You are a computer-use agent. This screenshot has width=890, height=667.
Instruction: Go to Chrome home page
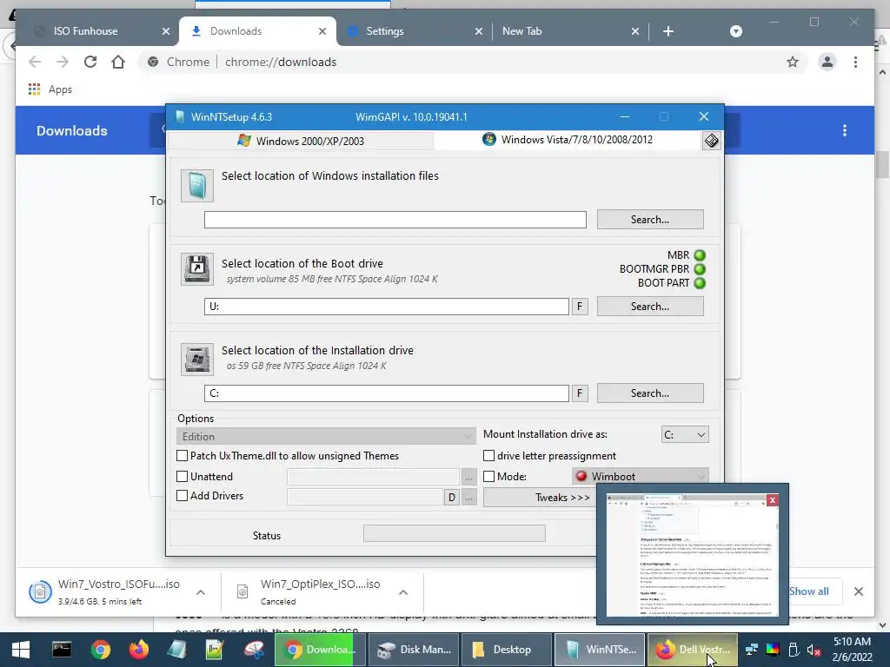[x=118, y=62]
